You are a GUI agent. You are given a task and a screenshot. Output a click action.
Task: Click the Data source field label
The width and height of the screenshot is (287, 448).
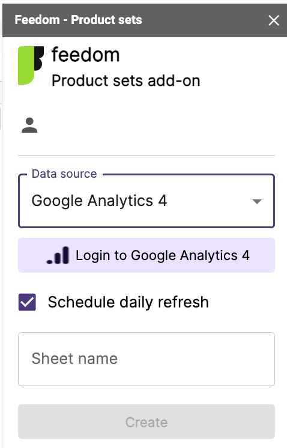point(64,174)
